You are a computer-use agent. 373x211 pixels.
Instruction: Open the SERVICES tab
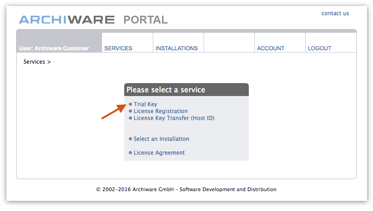[x=118, y=48]
